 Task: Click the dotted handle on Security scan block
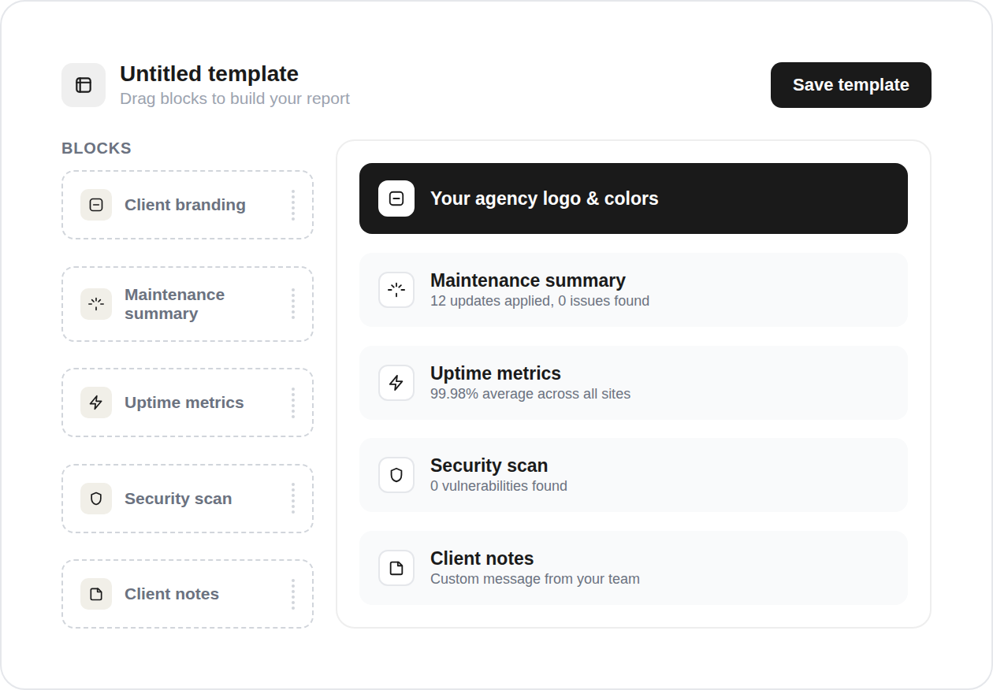[293, 499]
